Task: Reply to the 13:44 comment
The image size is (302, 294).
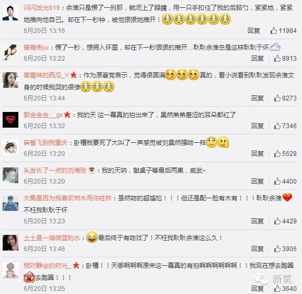Action: pos(257,98)
